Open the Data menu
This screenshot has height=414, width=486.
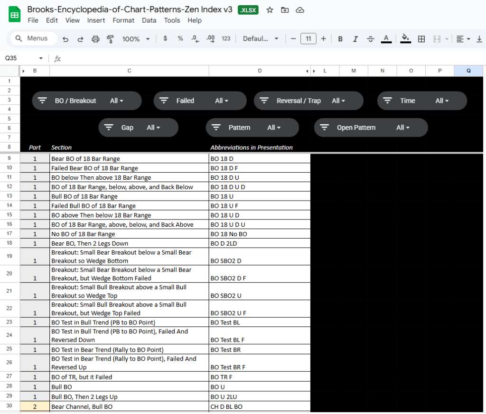click(x=149, y=20)
